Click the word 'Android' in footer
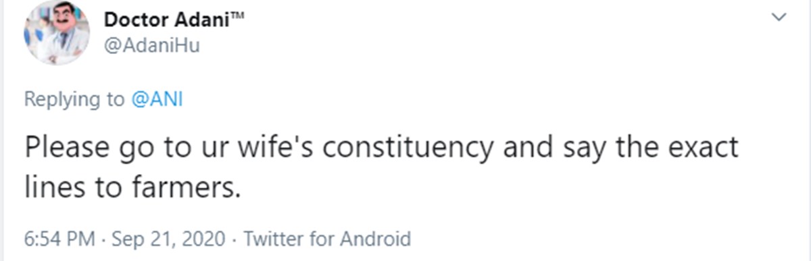The height and width of the screenshot is (261, 811). [374, 239]
